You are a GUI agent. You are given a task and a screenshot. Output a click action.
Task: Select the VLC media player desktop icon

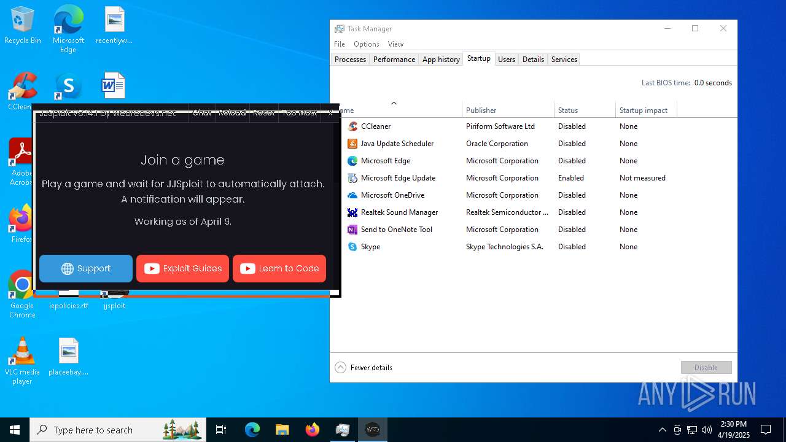click(22, 360)
